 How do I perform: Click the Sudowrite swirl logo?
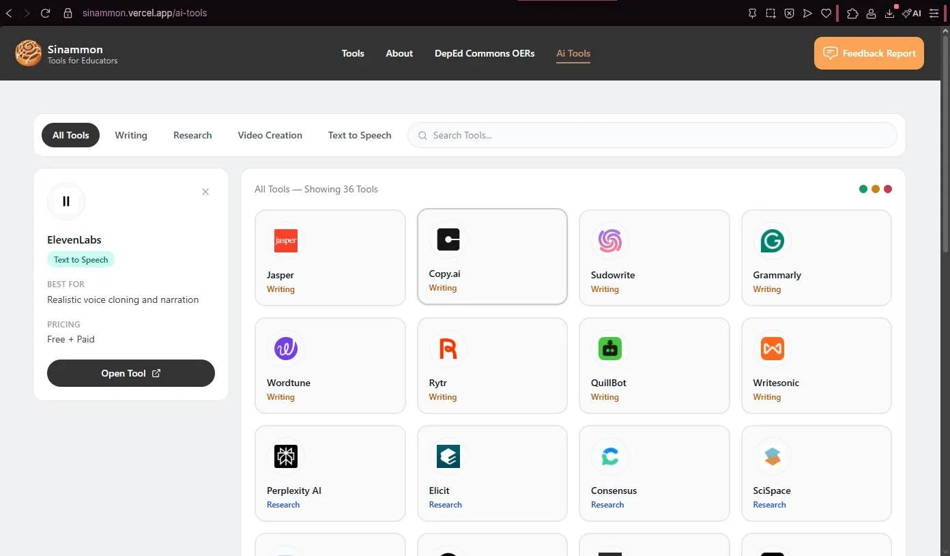(609, 241)
